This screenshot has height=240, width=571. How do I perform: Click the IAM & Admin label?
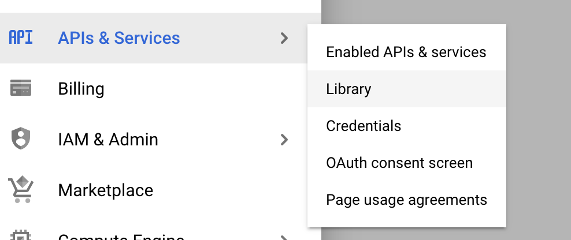click(x=108, y=139)
